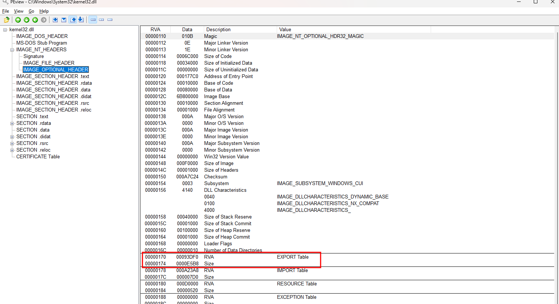The height and width of the screenshot is (304, 559).
Task: Toggle the four-segment width view button
Action: tap(93, 20)
